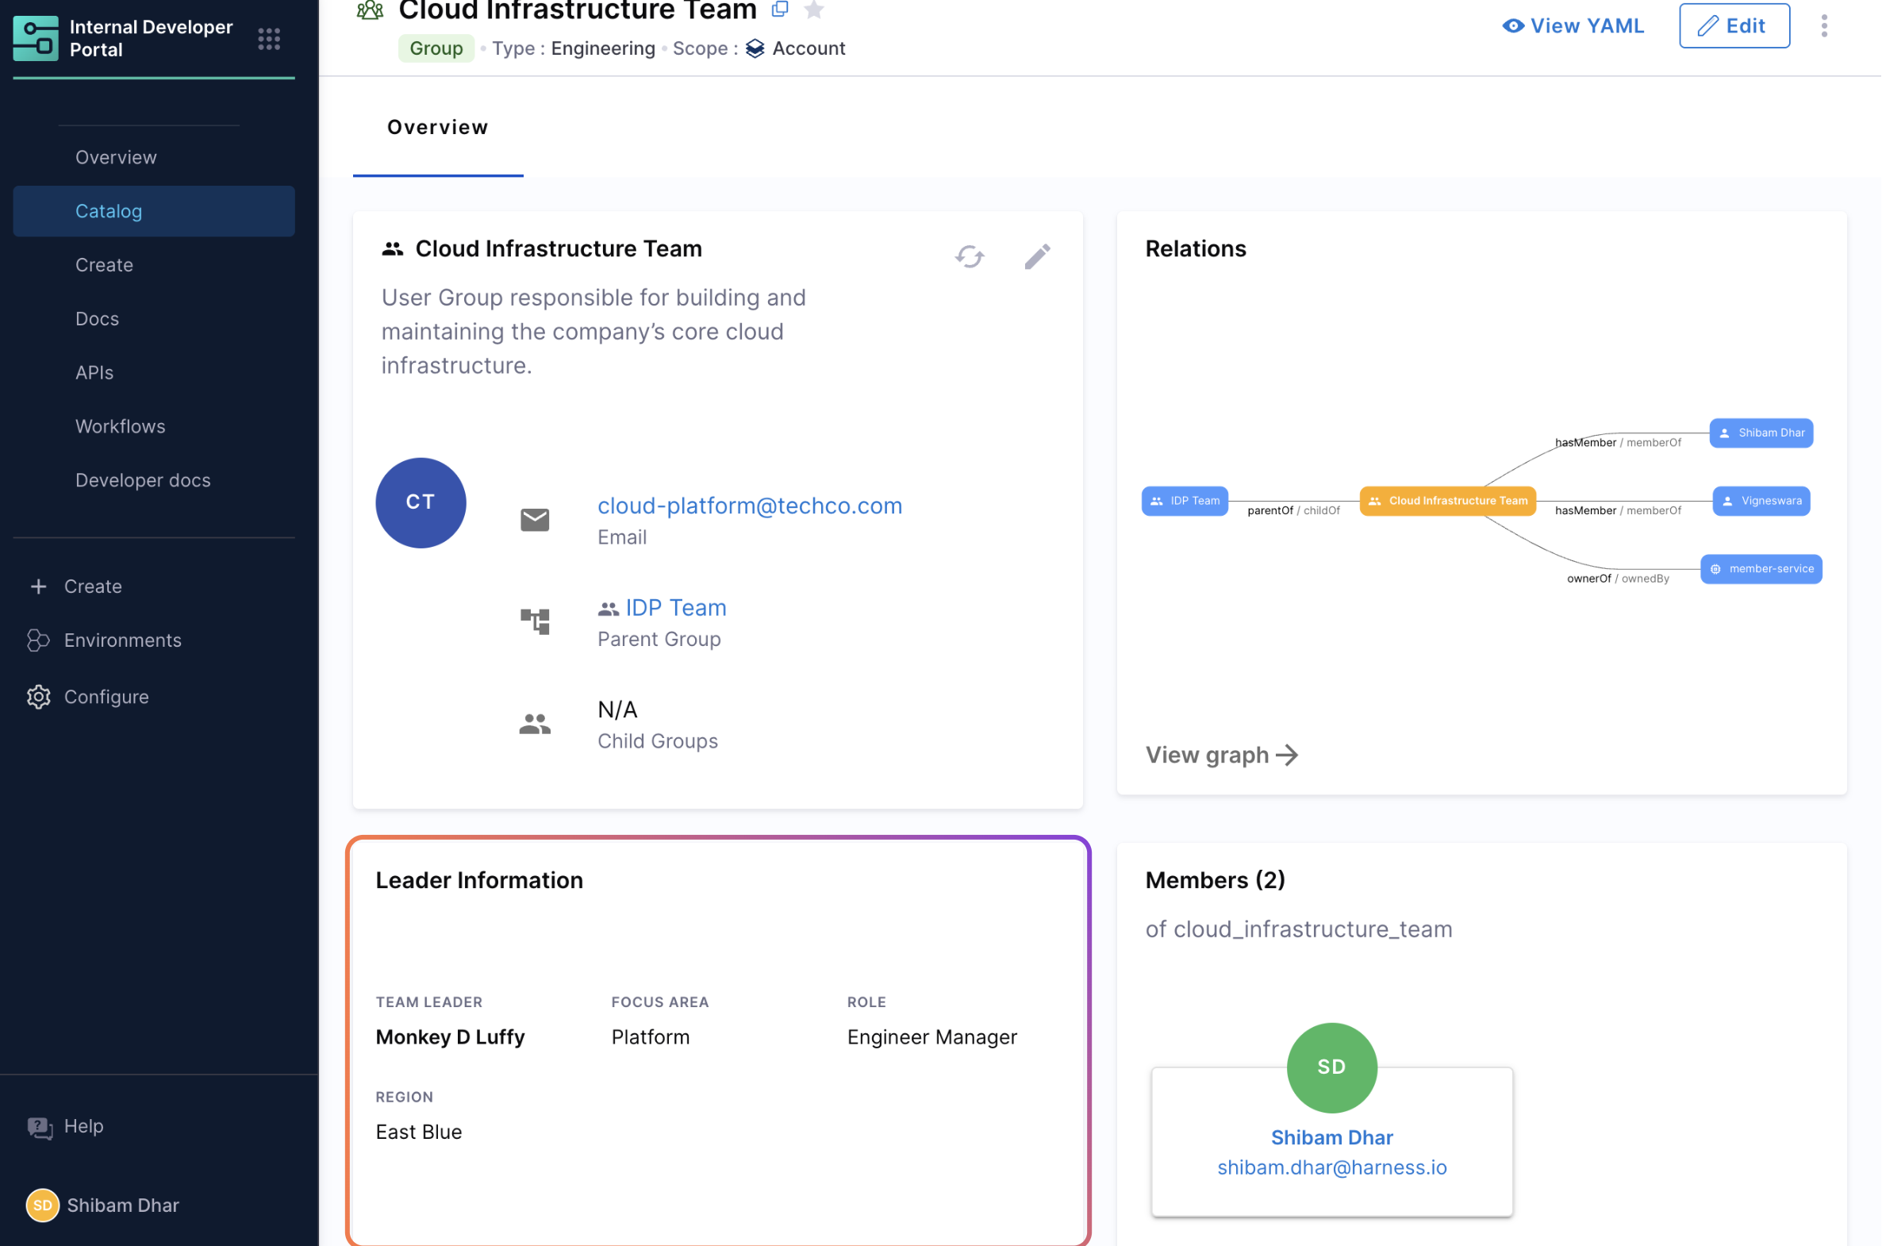Open the Help chat item
1882x1246 pixels.
click(65, 1127)
